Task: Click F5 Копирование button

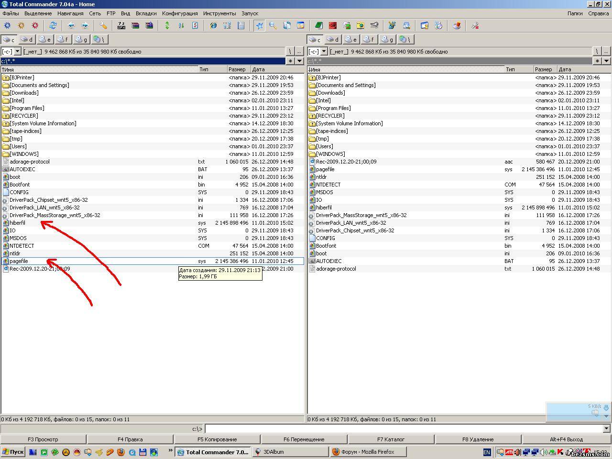Action: tap(217, 439)
